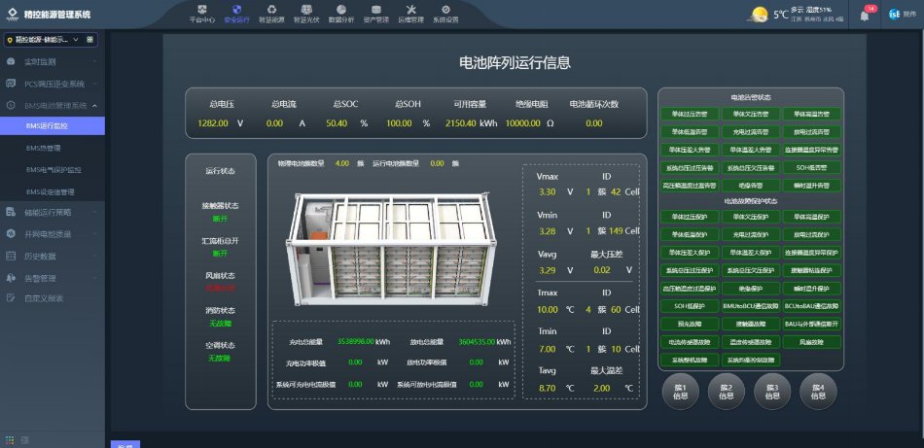The image size is (924, 448).
Task: Open 智慧光伏 from the top bar
Action: 306,13
